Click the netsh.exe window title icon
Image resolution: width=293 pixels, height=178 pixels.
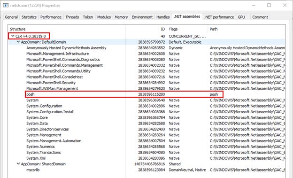(x=6, y=5)
